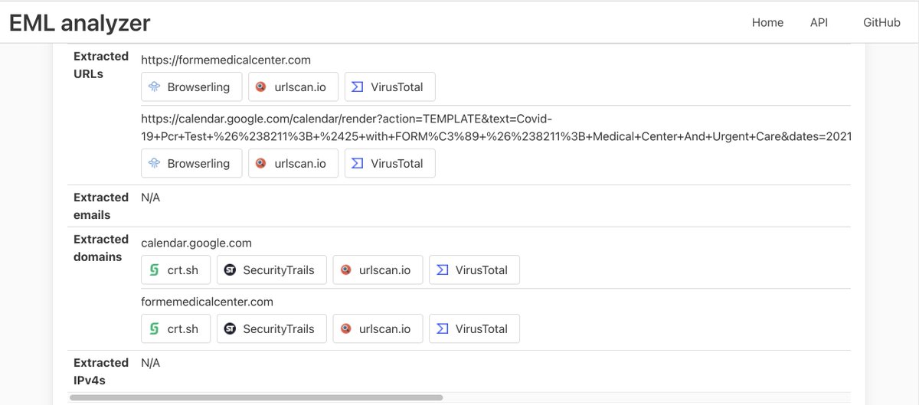Click the calendar.google.com domain text
Viewport: 919px width, 405px height.
(x=197, y=243)
